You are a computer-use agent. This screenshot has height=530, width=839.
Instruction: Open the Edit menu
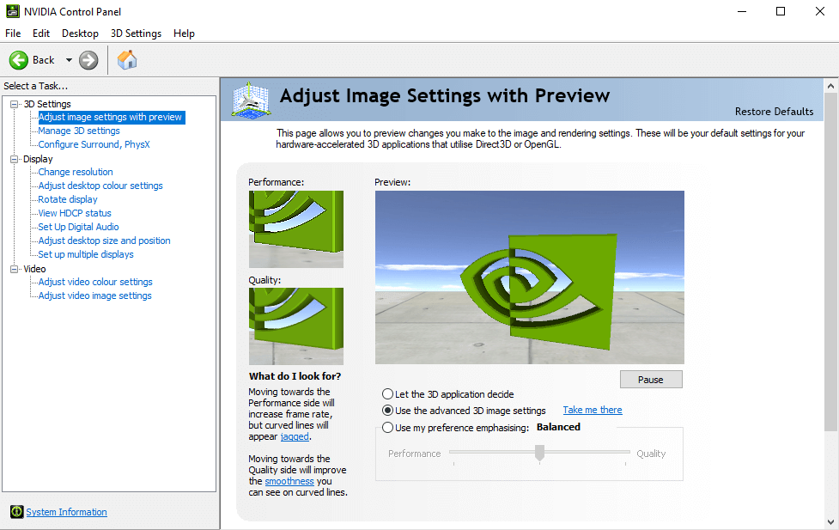(x=41, y=34)
